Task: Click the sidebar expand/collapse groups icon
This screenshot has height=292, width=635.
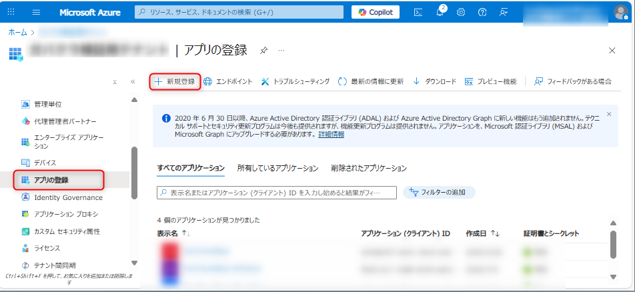Action: [x=115, y=82]
